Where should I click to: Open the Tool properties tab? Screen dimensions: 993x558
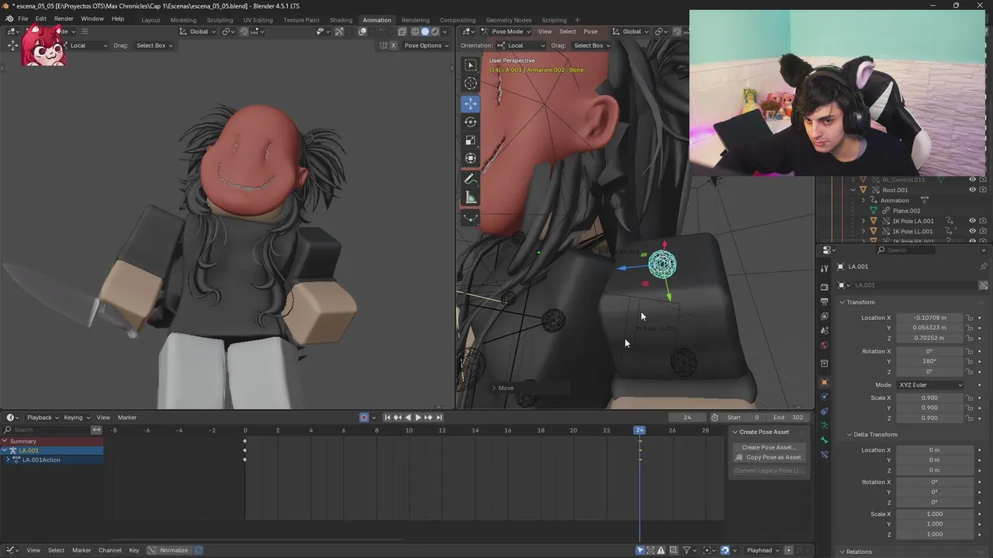pyautogui.click(x=824, y=268)
